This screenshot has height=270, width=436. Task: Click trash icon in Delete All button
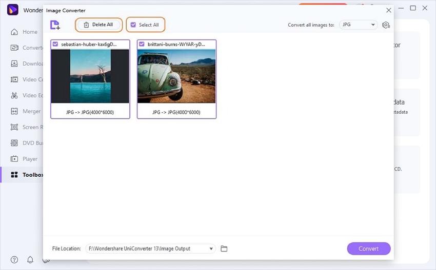[x=86, y=25]
